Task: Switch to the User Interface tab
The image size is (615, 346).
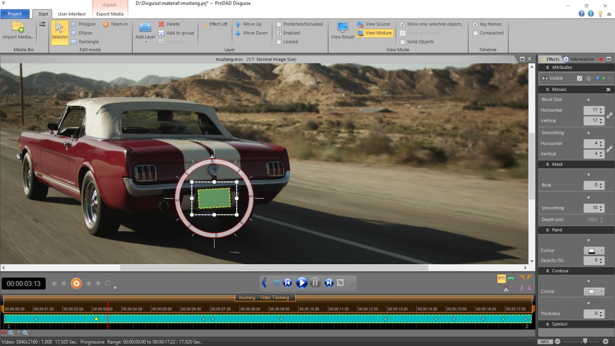Action: (72, 14)
